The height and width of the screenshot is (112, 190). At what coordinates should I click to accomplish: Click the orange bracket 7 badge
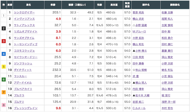coord(4,92)
